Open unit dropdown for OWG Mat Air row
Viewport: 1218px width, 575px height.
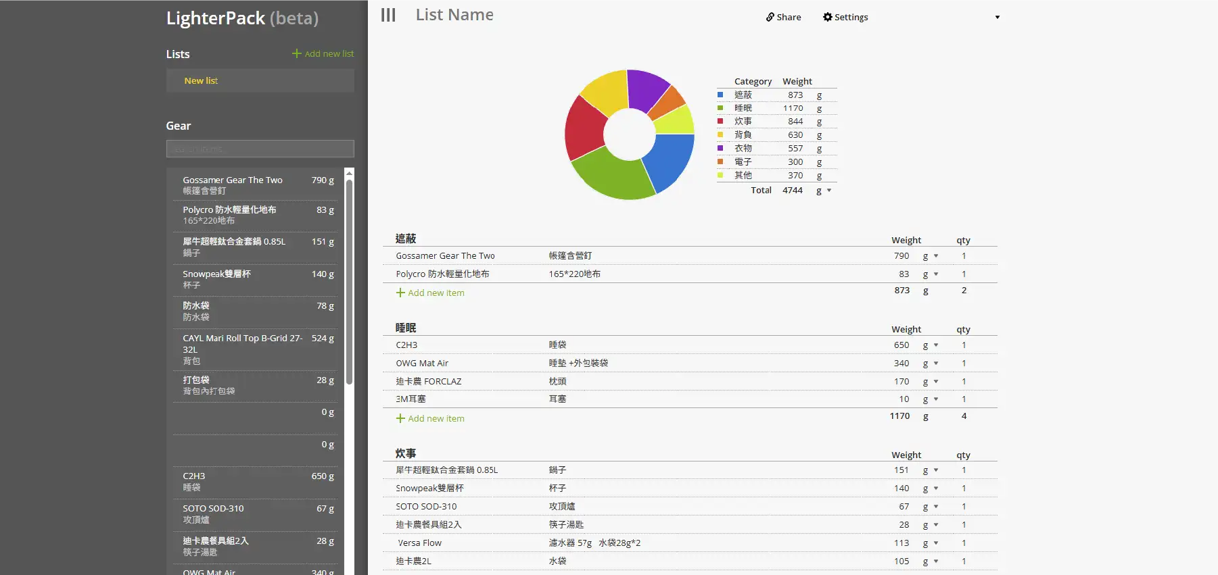pyautogui.click(x=936, y=364)
